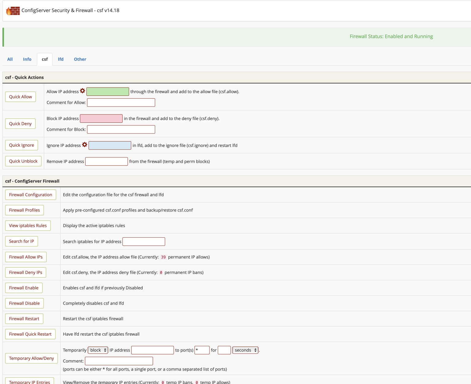Click the ConfigServer firewall logo icon
The height and width of the screenshot is (384, 471).
pos(13,11)
